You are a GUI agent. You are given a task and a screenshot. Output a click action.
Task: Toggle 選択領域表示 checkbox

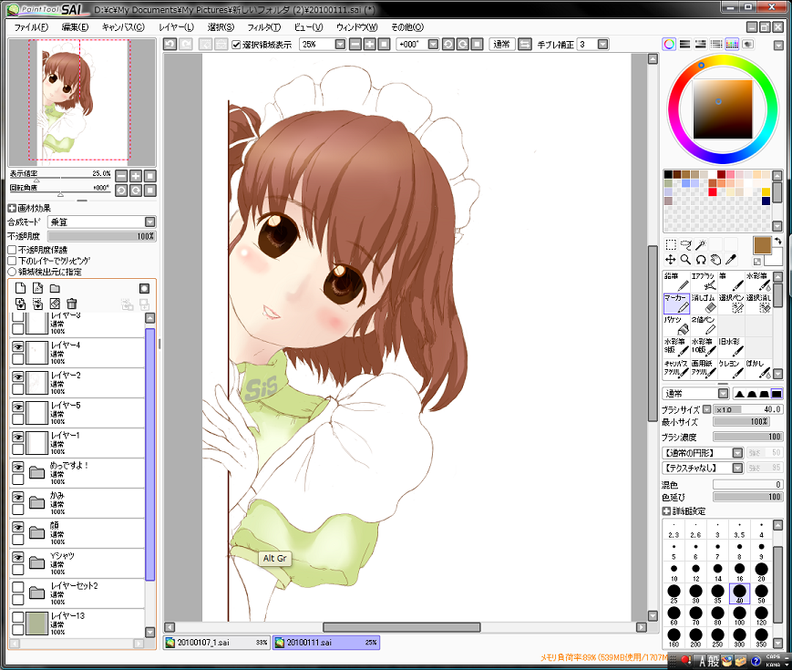tap(236, 45)
